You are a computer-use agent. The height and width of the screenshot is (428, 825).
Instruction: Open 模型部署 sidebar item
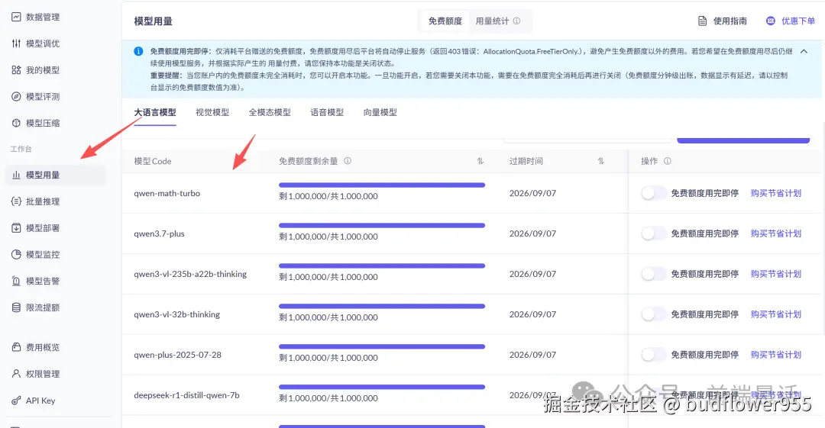[x=36, y=228]
